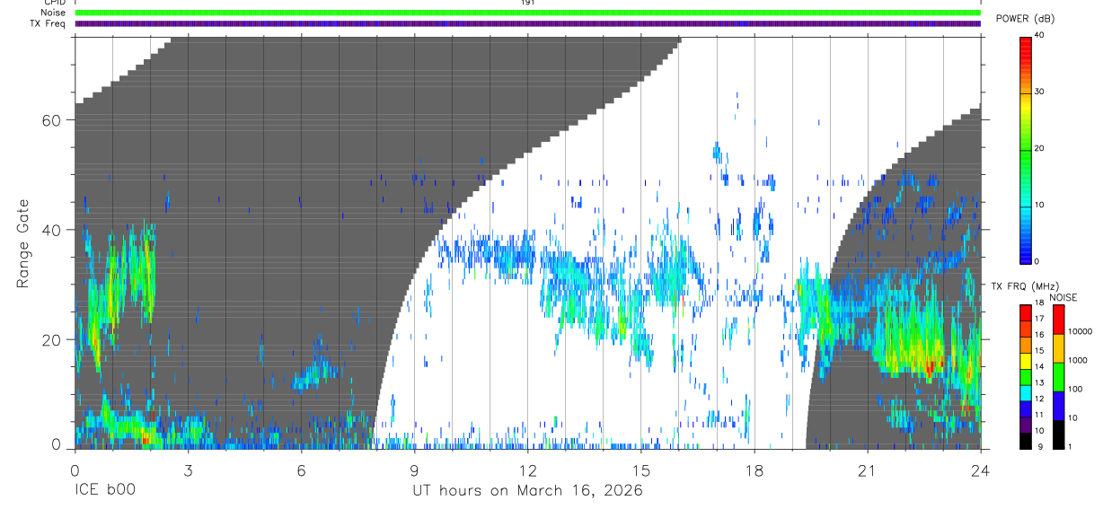Click the 15 label on the TX FRQ scale
Viewport: 1103px width, 509px height.
(1039, 351)
